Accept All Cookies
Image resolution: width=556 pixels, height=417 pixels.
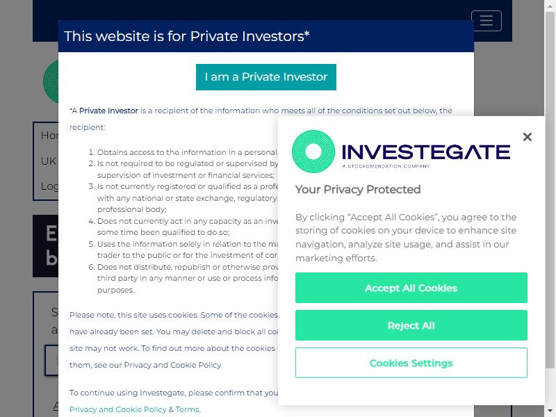[411, 288]
